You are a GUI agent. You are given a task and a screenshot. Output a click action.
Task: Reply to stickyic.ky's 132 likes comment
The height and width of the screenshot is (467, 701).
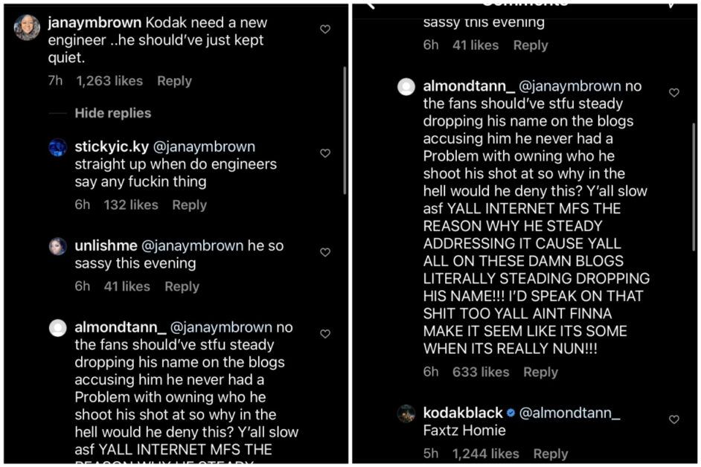tap(190, 205)
